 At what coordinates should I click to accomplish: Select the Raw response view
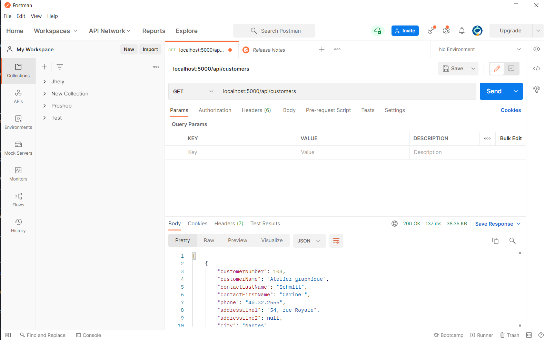coord(209,240)
